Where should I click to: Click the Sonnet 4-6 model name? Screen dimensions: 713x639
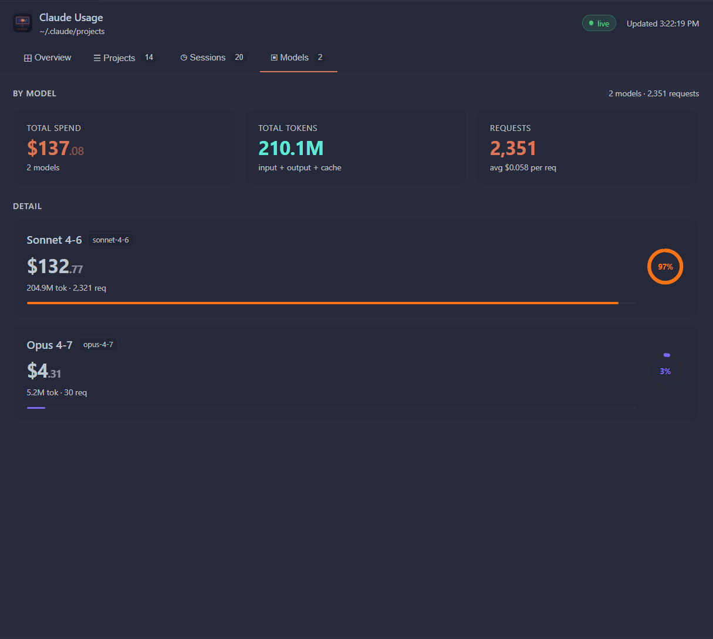[x=54, y=240]
